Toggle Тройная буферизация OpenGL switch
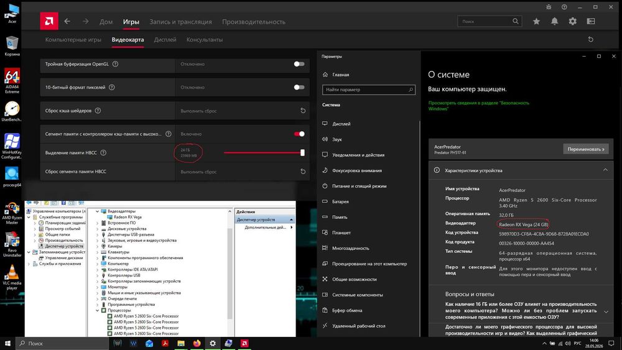Image resolution: width=622 pixels, height=350 pixels. tap(299, 64)
